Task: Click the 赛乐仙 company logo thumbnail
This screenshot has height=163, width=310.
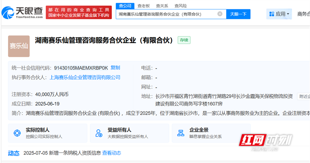Action: point(19,46)
